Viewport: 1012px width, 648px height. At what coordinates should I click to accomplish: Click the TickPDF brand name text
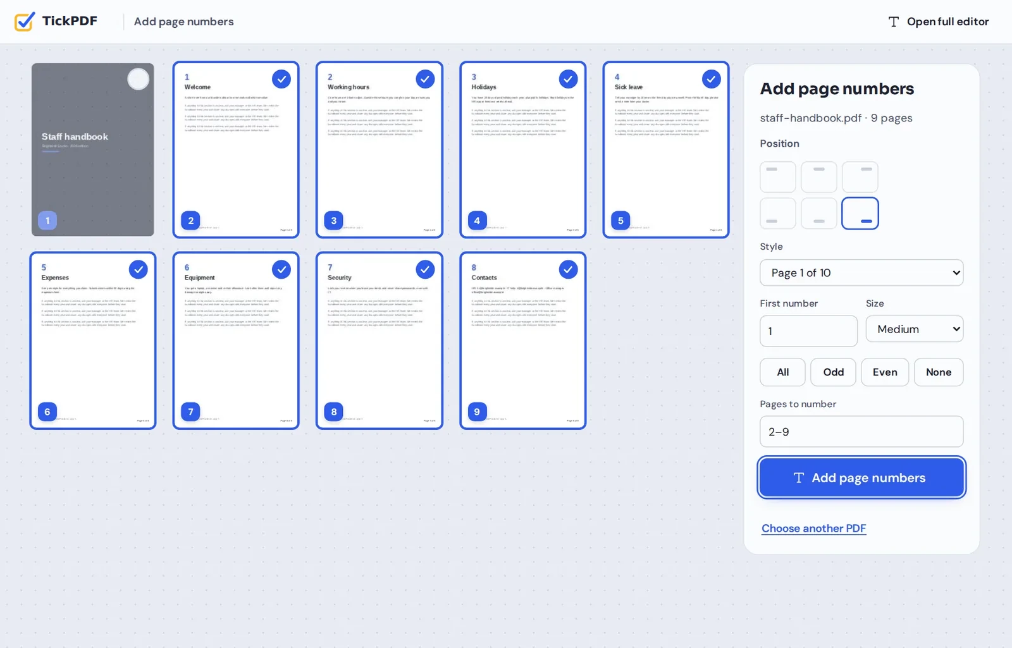(70, 21)
